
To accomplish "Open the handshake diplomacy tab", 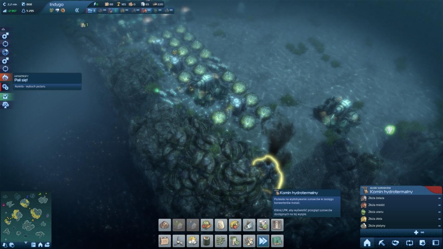I will [395, 243].
